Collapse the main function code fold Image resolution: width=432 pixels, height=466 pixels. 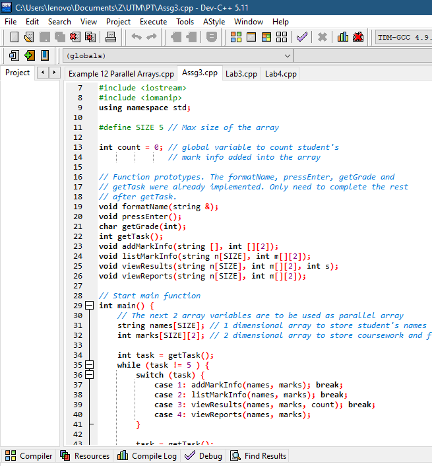[x=90, y=306]
